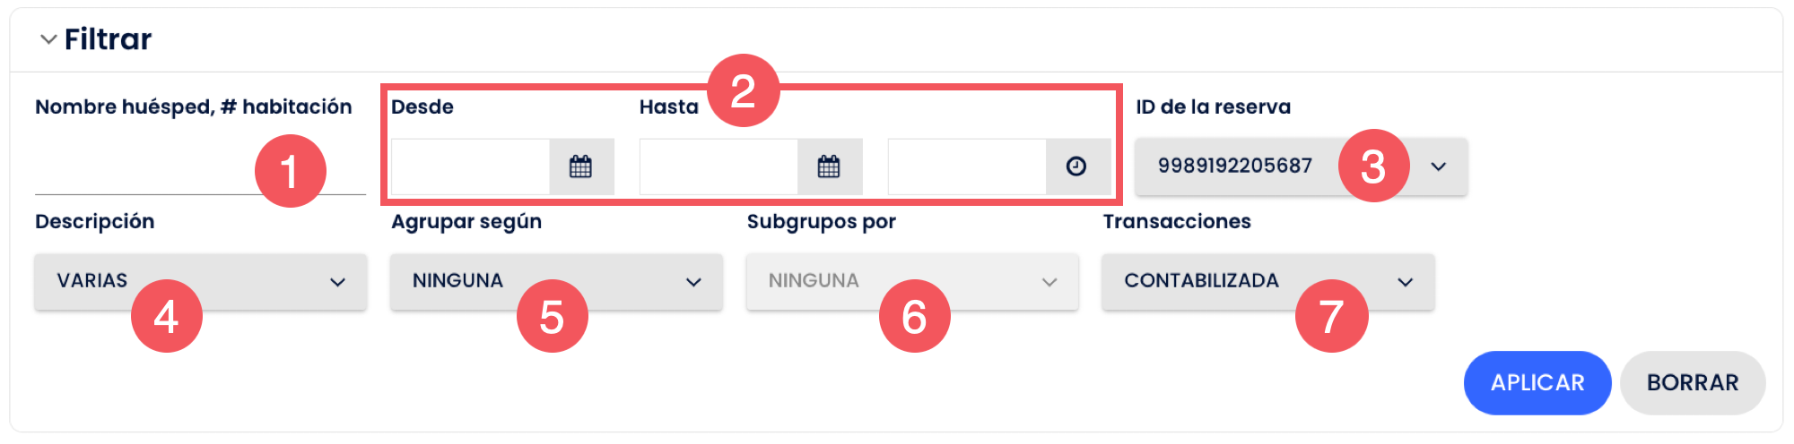Focus the Nombre huésped input field
The width and height of the screenshot is (1794, 444).
tap(201, 167)
